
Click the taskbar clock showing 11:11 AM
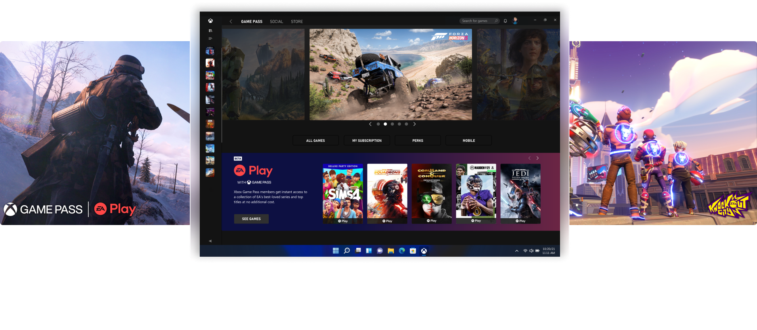549,251
